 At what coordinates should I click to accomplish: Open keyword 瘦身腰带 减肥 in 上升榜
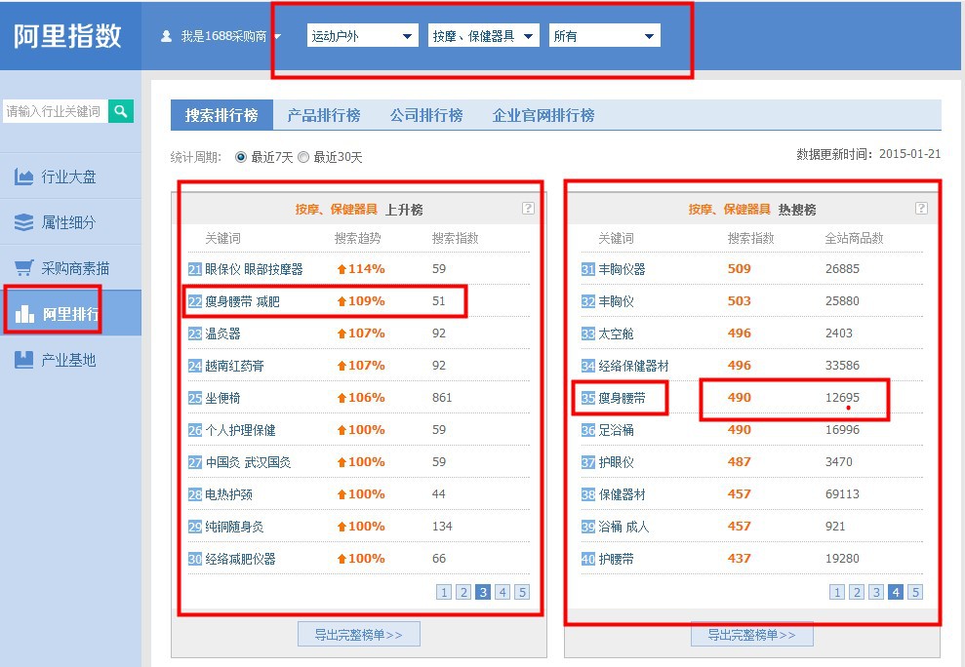coord(243,301)
